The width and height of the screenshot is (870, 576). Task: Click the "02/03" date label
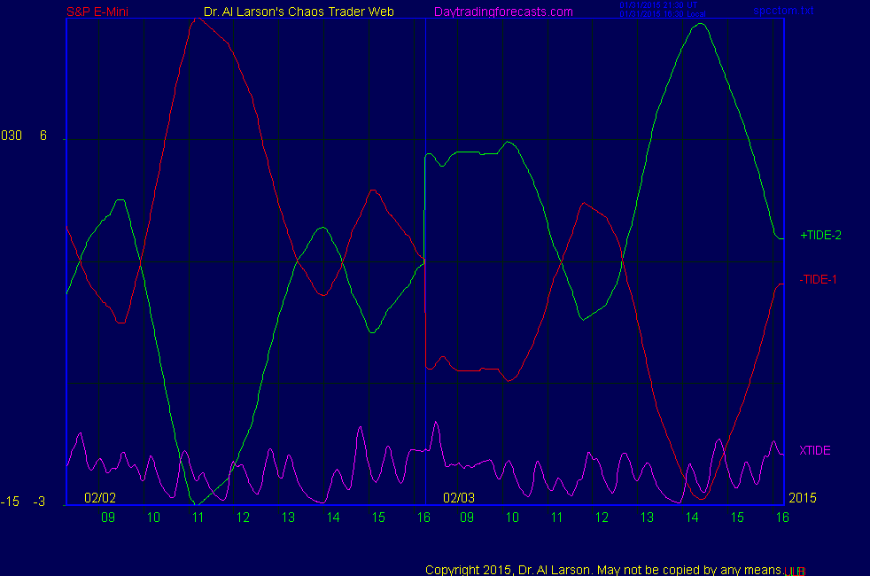click(459, 498)
